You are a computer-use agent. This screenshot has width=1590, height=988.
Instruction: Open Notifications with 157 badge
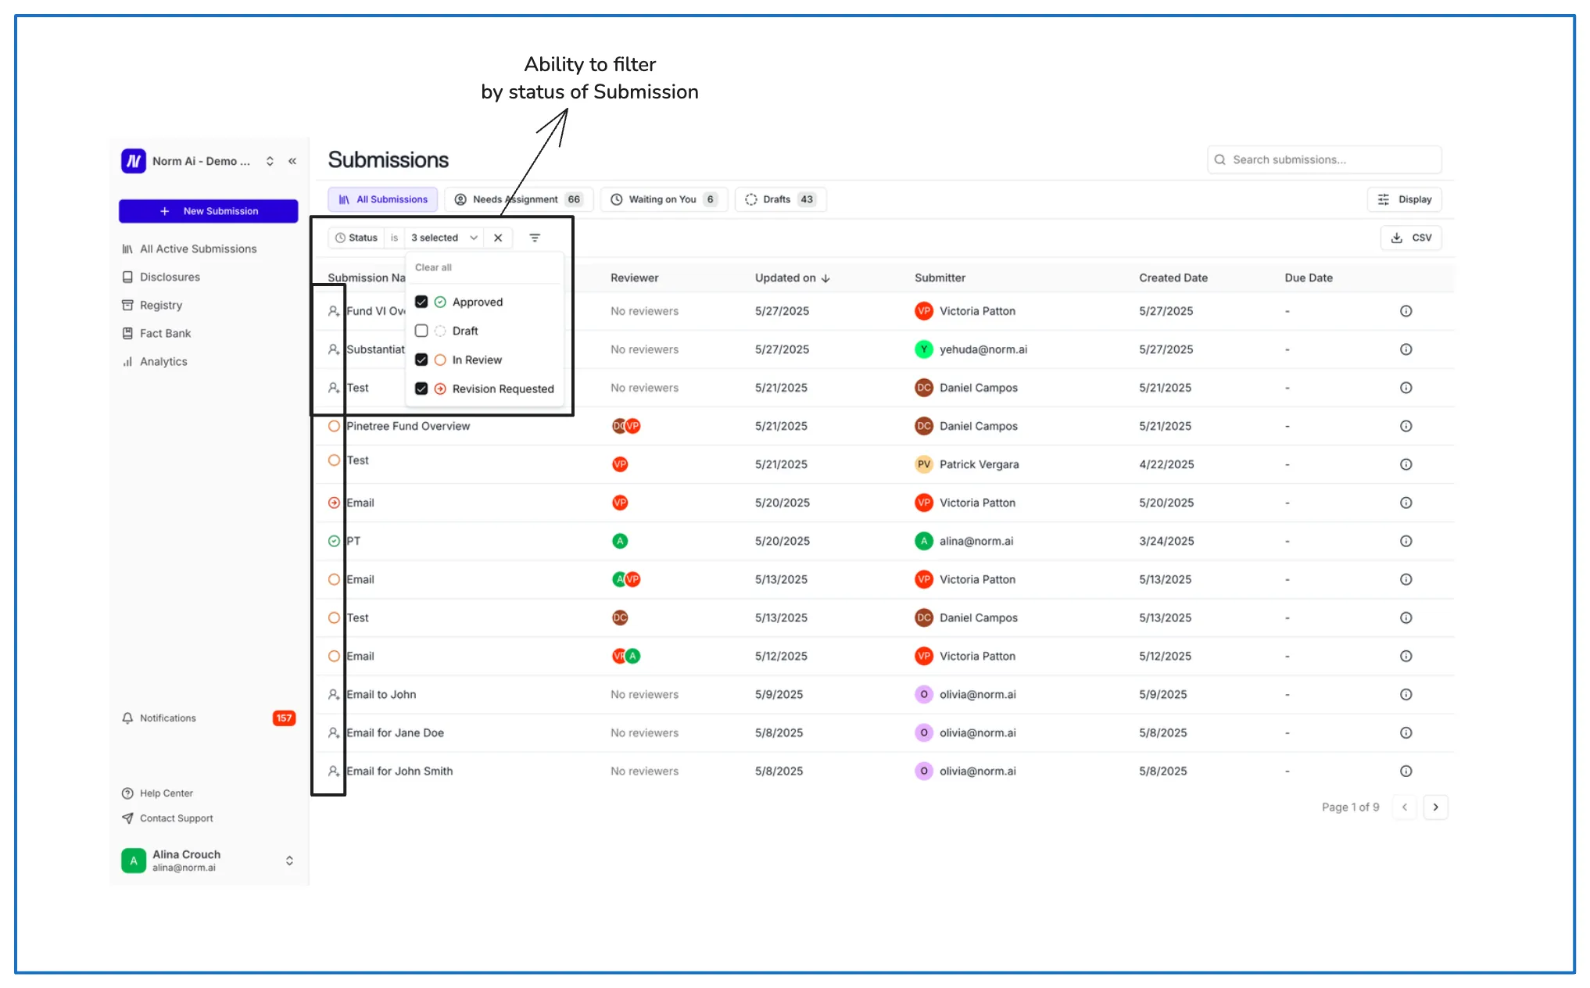208,718
